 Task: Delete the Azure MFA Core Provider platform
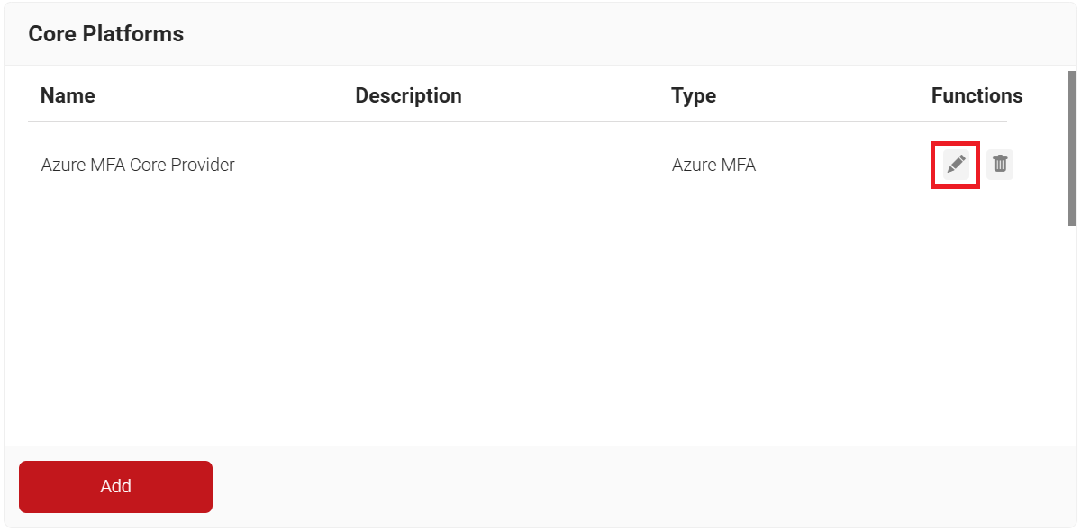(1000, 165)
